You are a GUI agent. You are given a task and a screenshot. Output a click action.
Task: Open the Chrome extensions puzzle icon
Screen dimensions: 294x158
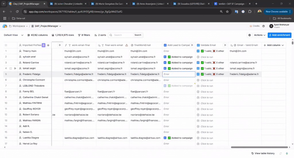click(249, 11)
